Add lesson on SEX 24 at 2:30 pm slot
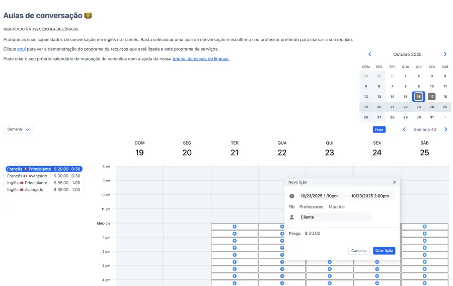Image resolution: width=453 pixels, height=286 pixels. 377,262
